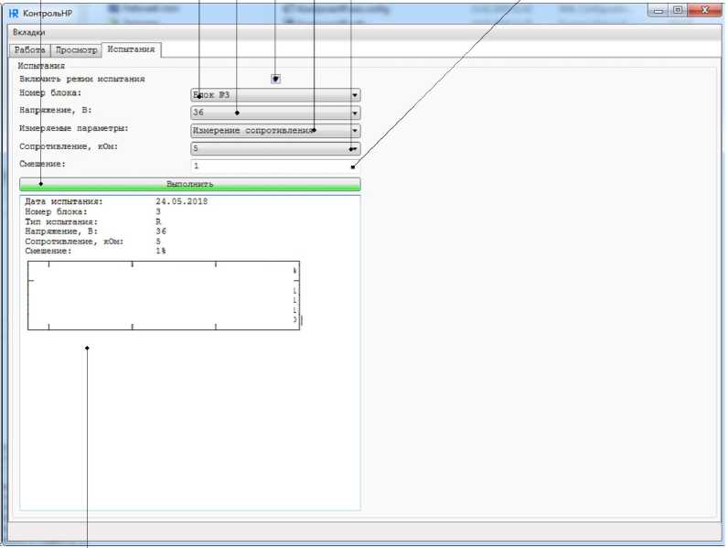Image resolution: width=728 pixels, height=548 pixels.
Task: Select the Испытания tab
Action: 131,49
